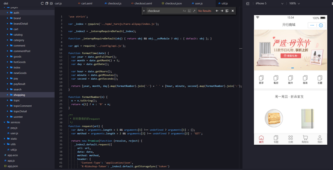Tap the 购物车 cart tab icon
Screen dimensions: 333x170
point(305,138)
